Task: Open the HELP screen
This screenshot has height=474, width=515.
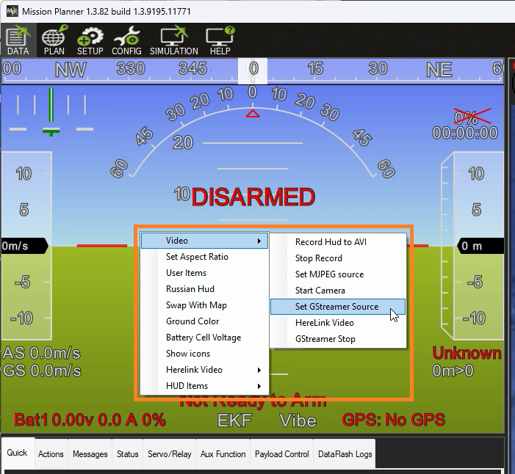Action: (x=220, y=40)
